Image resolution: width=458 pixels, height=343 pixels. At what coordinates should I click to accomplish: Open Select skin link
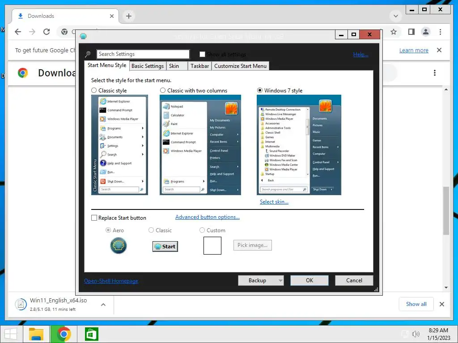(274, 201)
